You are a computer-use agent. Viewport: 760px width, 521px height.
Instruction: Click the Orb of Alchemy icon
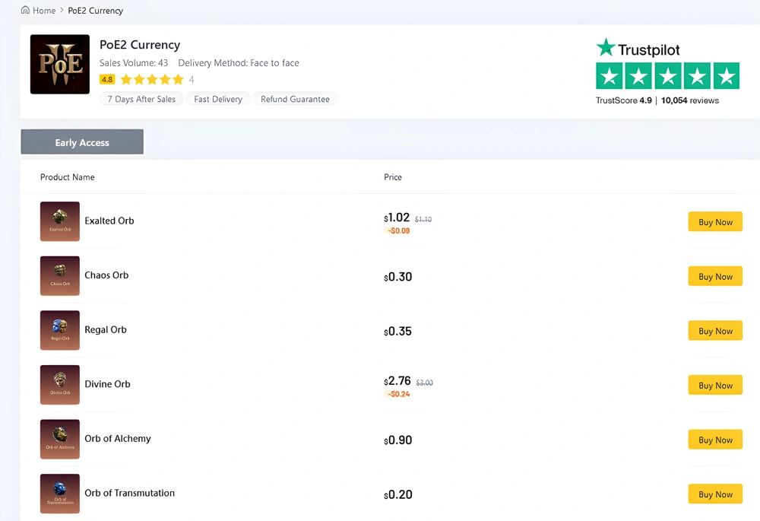(60, 439)
